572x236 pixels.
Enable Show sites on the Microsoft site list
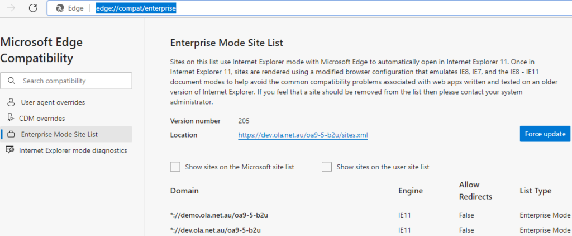[175, 167]
